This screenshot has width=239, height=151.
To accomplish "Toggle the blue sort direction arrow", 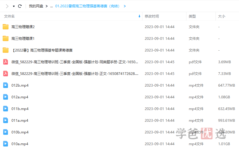I will click(139, 16).
